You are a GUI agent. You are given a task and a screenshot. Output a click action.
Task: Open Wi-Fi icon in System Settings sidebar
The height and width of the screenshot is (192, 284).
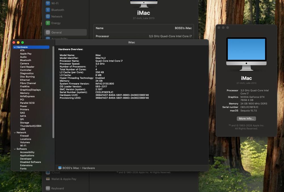pos(48,3)
